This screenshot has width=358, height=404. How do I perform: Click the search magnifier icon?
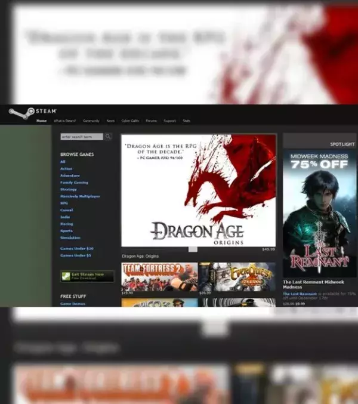click(x=108, y=136)
